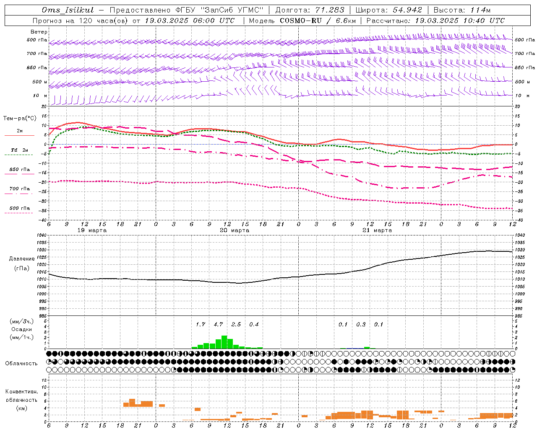This screenshot has height=429, width=537.
Task: Click the 4.7 precipitation amount value
Action: [x=218, y=325]
